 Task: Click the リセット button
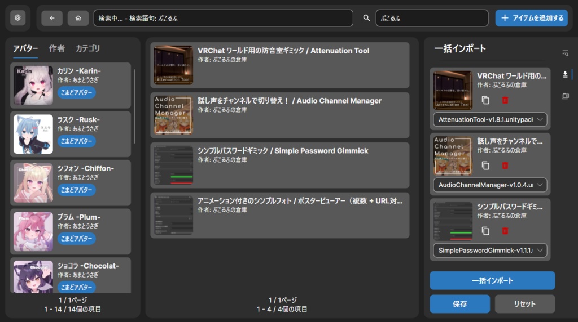pos(524,304)
